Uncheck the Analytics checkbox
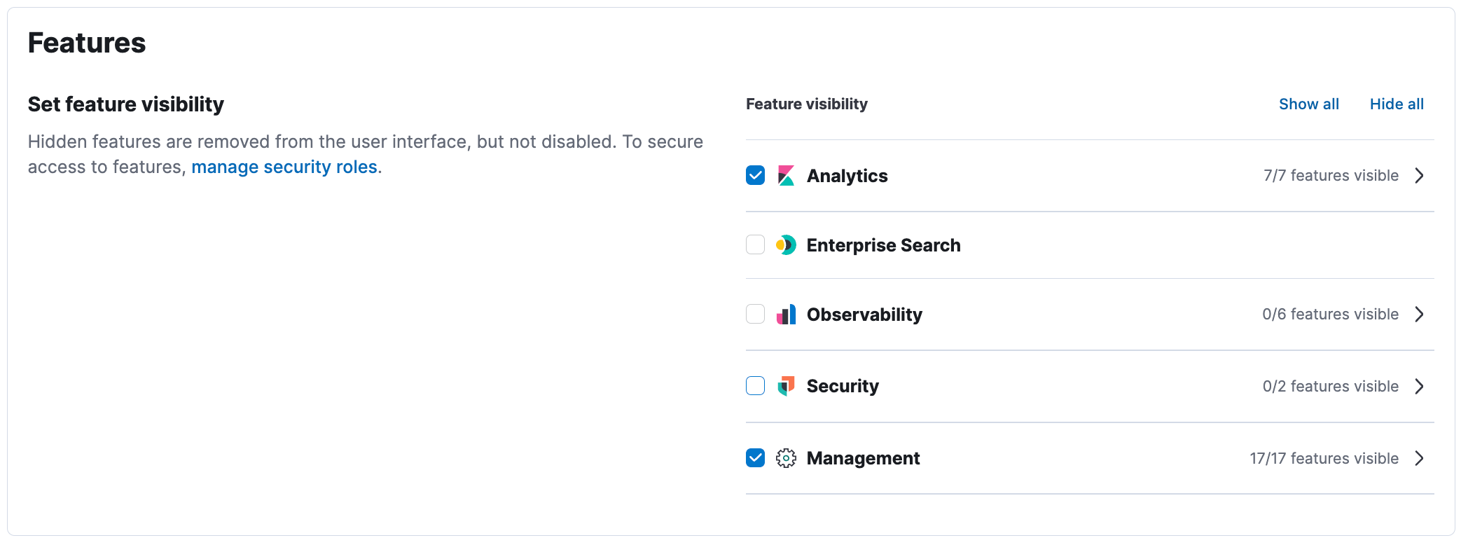The width and height of the screenshot is (1461, 545). (755, 175)
